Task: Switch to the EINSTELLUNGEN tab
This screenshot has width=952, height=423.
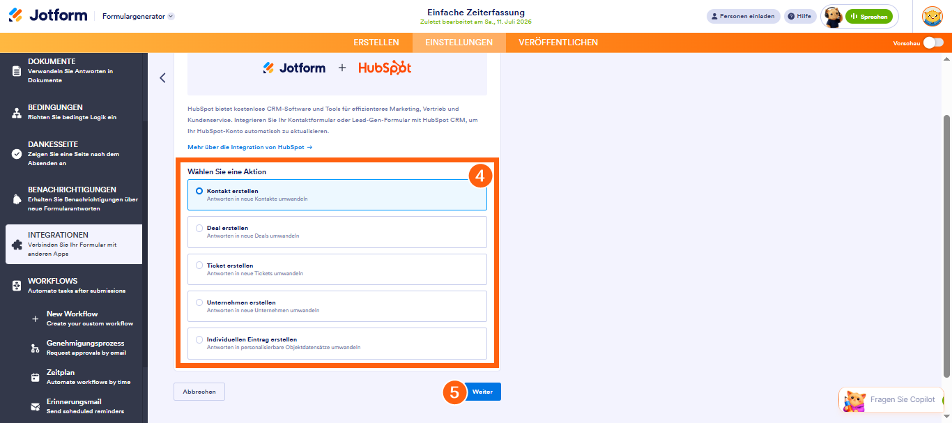Action: (x=459, y=43)
